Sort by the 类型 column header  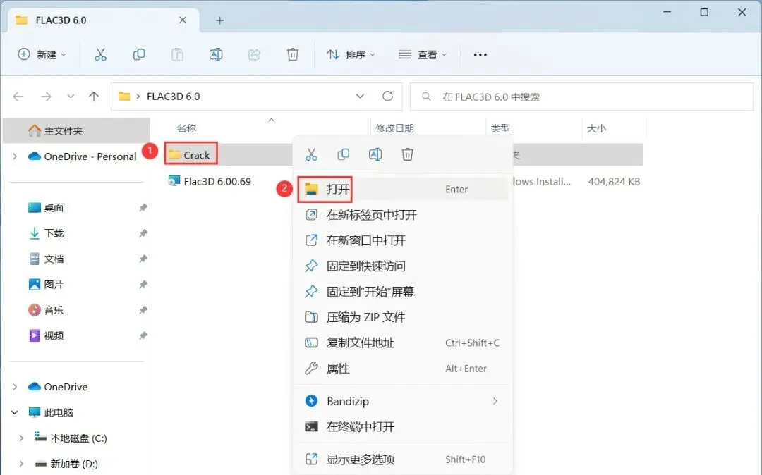point(500,128)
